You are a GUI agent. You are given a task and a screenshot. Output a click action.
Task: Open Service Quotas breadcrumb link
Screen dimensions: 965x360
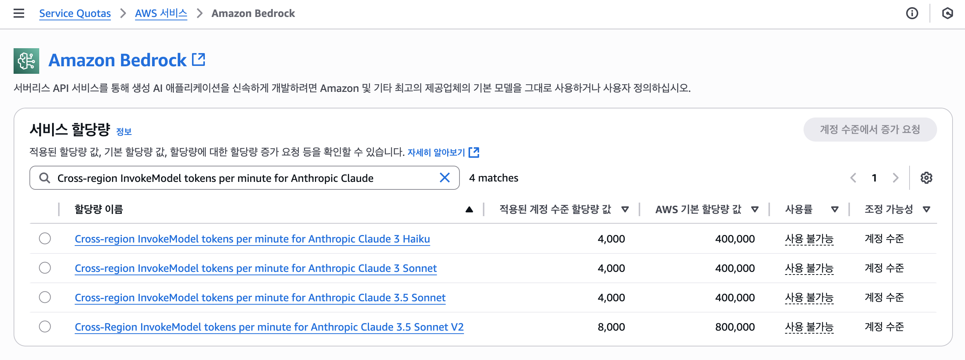point(75,14)
